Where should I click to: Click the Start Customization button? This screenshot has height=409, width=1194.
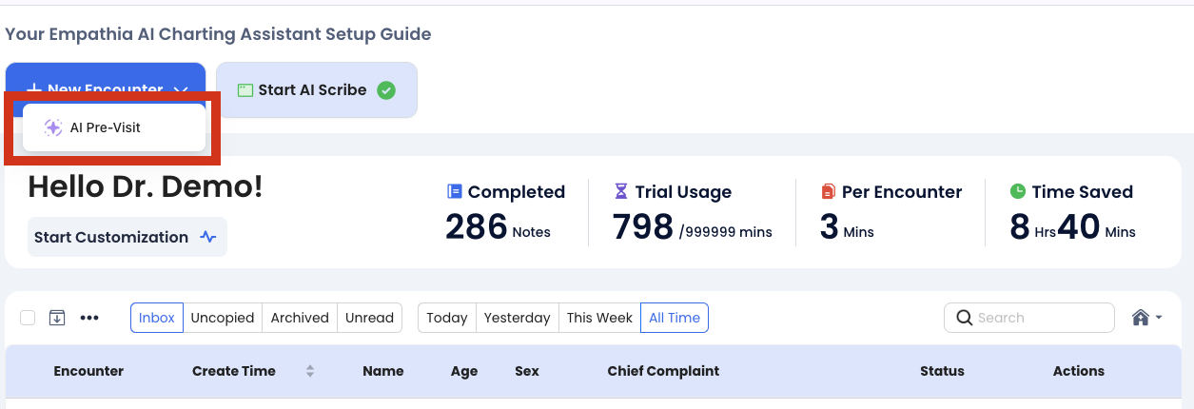pos(127,237)
